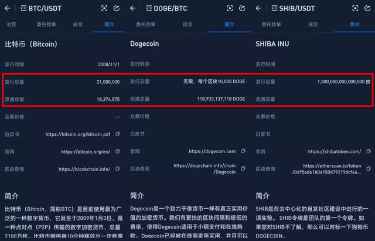Open https://shibatoken.com/ website link
The width and height of the screenshot is (375, 241).
[x=335, y=151]
